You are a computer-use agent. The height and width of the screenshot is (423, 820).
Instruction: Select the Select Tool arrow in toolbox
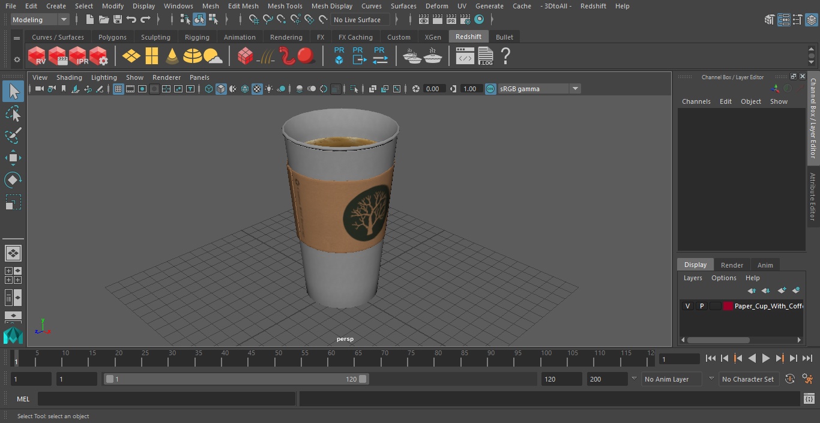click(x=13, y=91)
